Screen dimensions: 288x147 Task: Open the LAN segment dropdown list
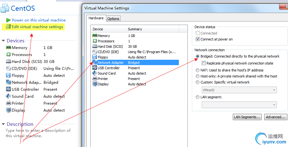tap(239, 105)
